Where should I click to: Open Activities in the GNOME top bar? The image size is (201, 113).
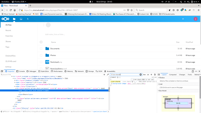[x=5, y=2]
